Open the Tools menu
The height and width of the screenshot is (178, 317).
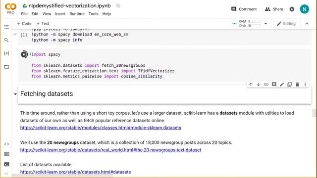pyautogui.click(x=94, y=14)
